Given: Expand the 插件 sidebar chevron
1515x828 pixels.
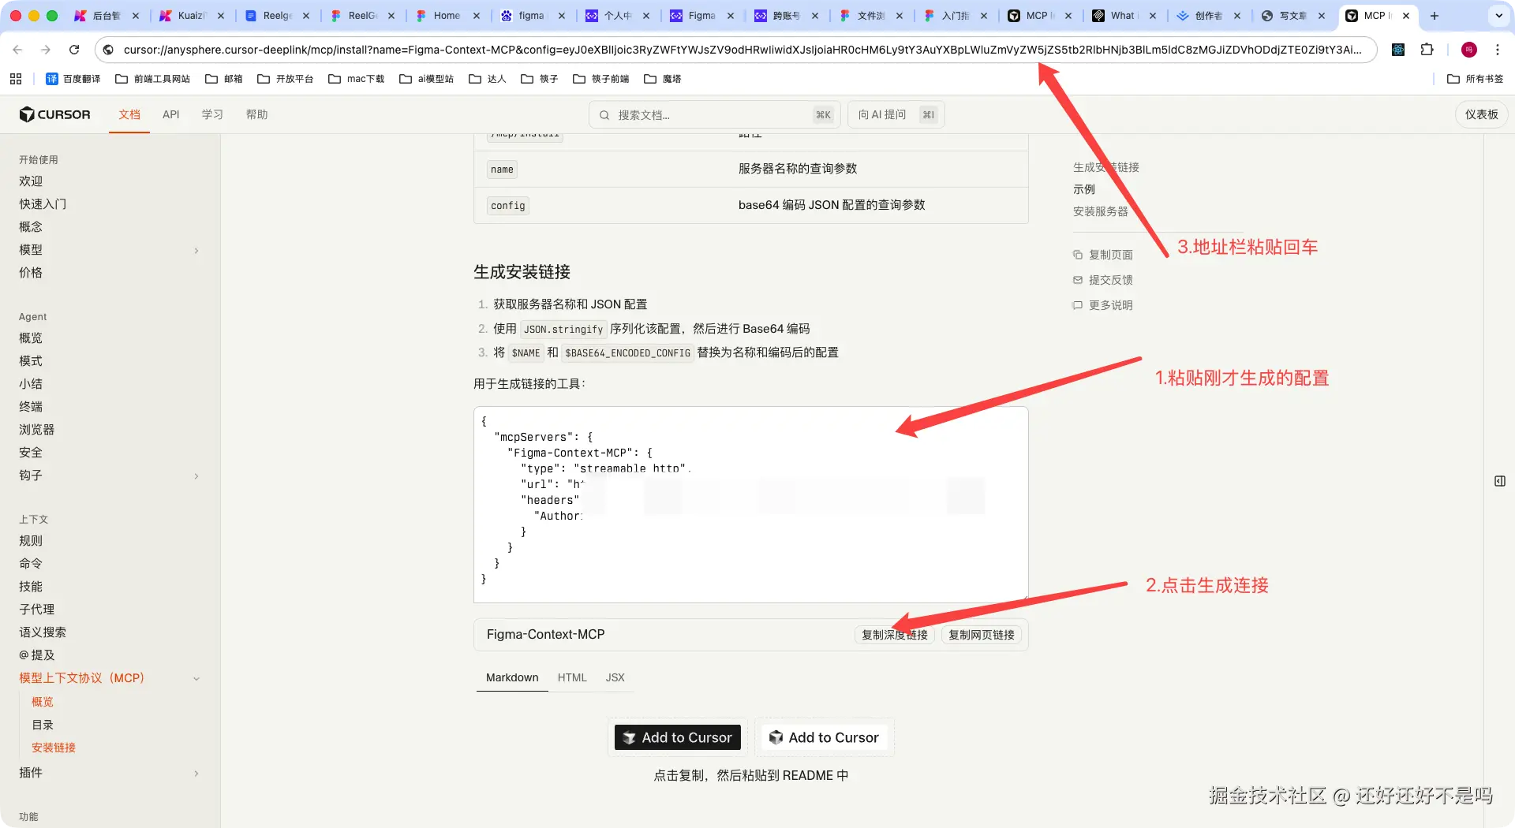Looking at the screenshot, I should tap(196, 774).
